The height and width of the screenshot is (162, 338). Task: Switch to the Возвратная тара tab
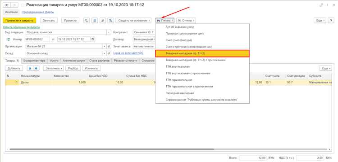point(35,61)
